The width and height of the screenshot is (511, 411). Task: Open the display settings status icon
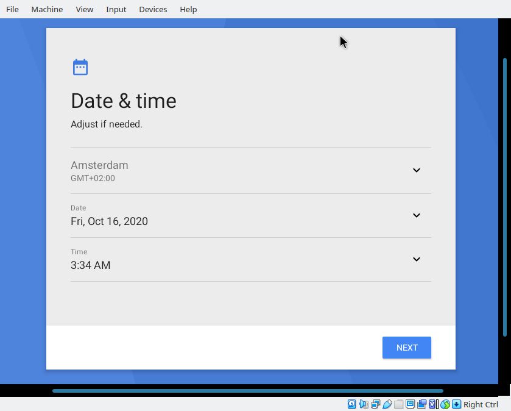[x=410, y=404]
